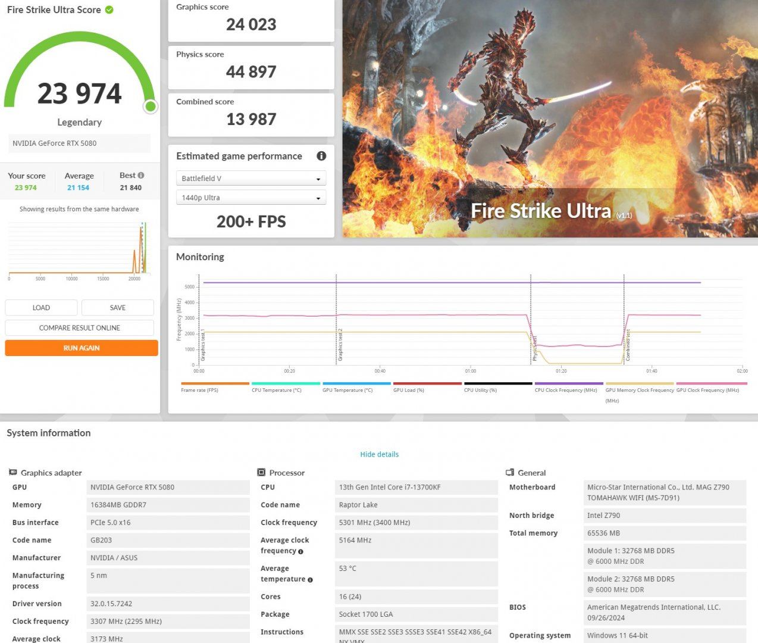Screen dimensions: 758x643
Task: Click the SAVE button
Action: pos(118,308)
